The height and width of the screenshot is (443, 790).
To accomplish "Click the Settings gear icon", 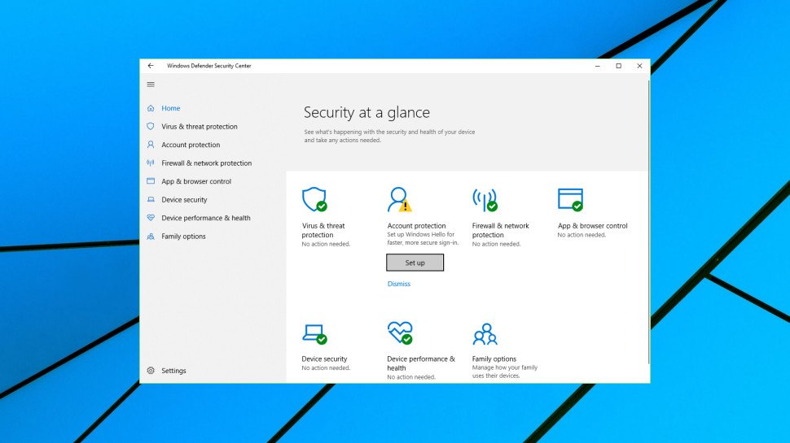I will (x=151, y=371).
